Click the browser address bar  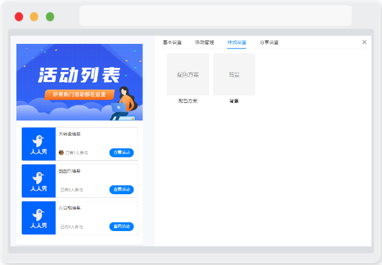point(216,16)
